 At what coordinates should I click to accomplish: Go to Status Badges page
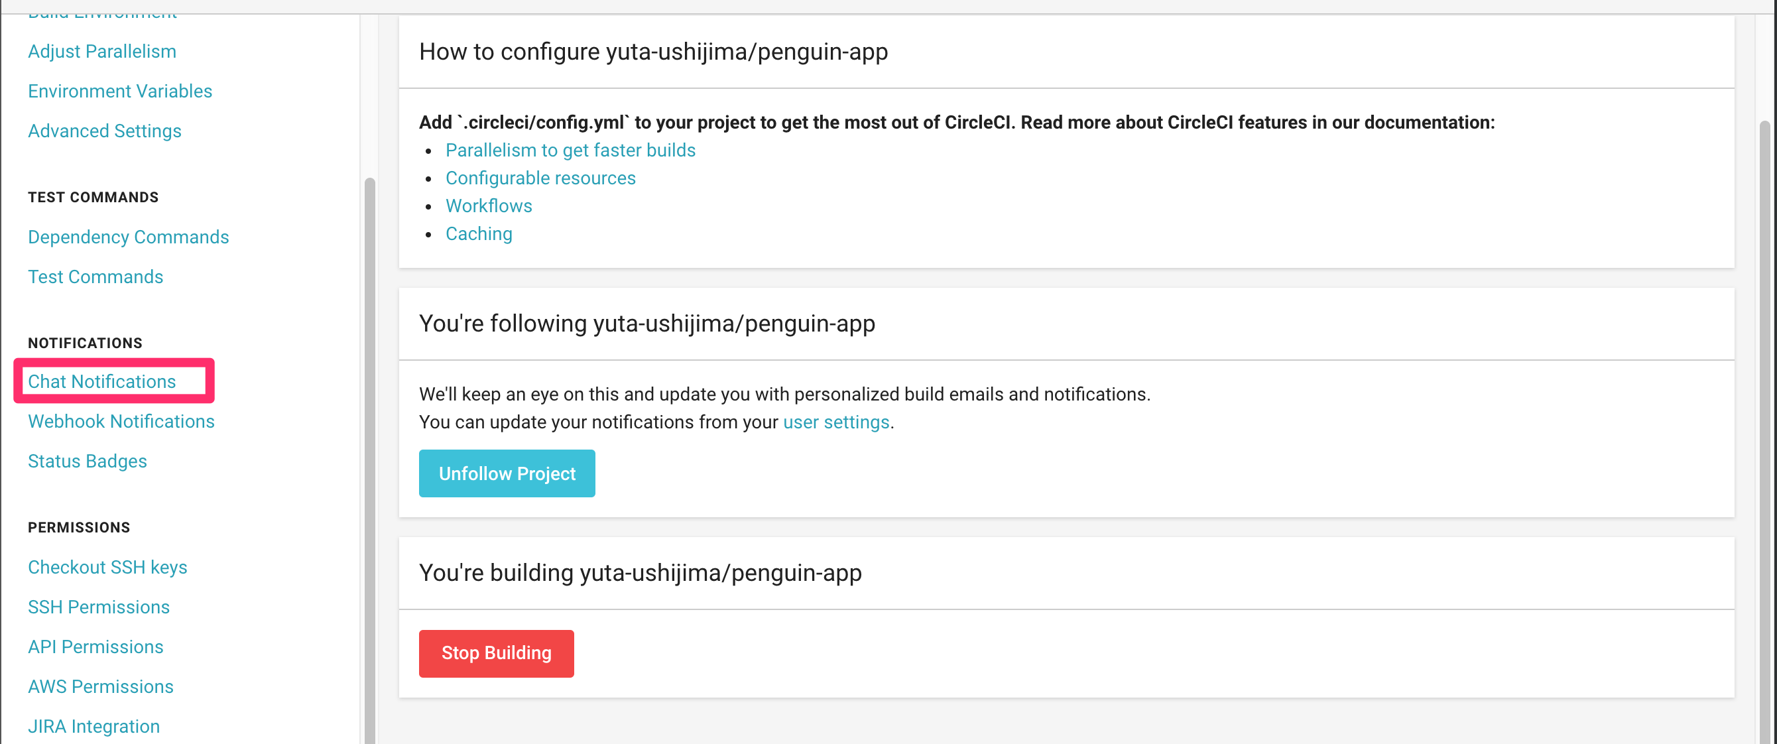(x=87, y=461)
